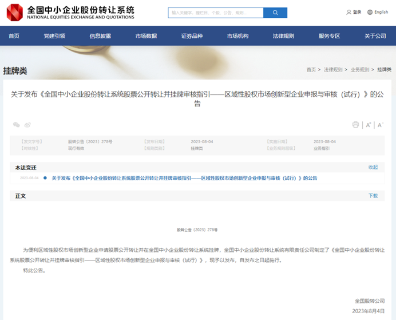Click the 业务指引 rule level value
396x320 pixels.
pos(322,148)
